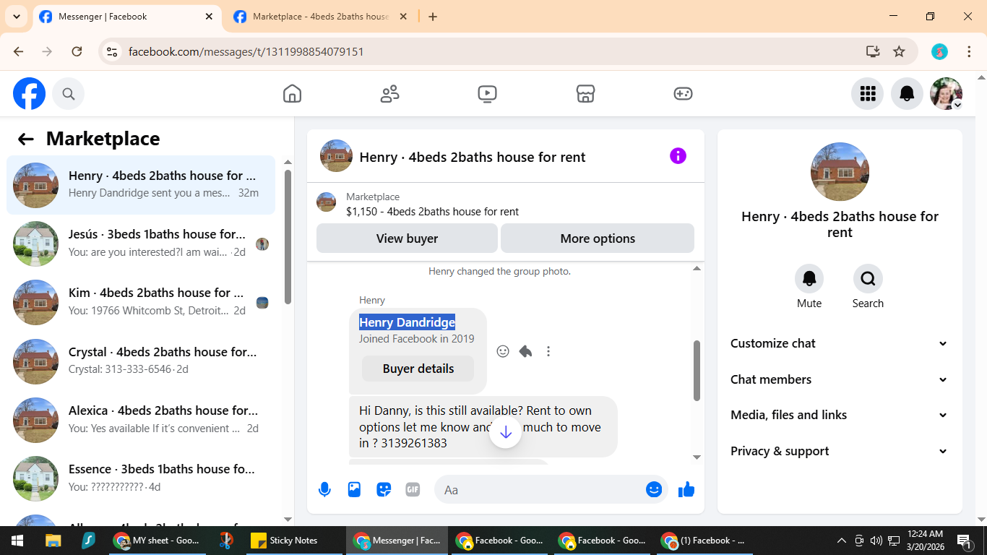Go to Home feed icon
The image size is (987, 555).
[292, 94]
